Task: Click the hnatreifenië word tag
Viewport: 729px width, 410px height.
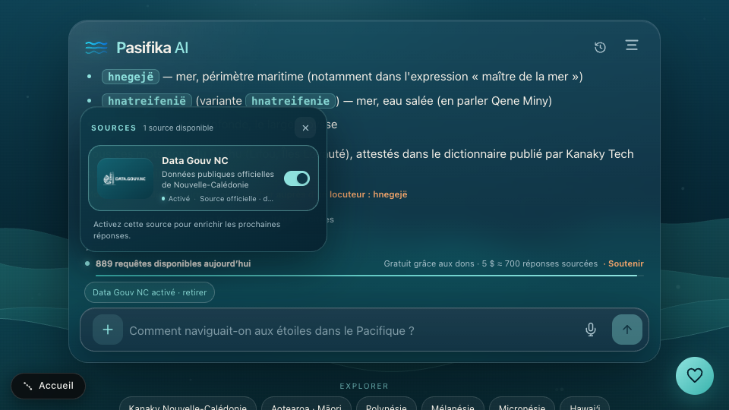Action: click(x=147, y=101)
